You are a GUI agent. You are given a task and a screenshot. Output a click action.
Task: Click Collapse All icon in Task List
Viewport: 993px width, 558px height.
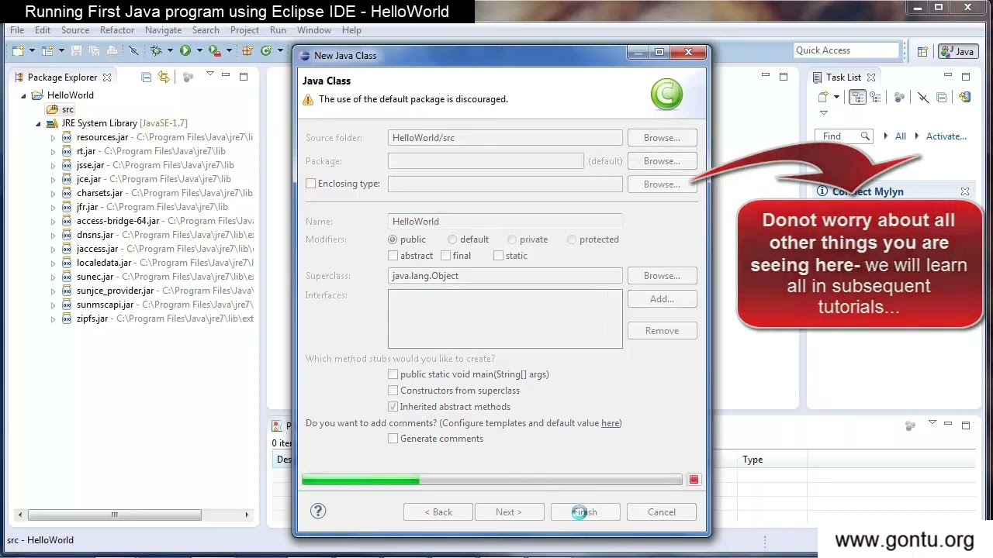tap(942, 97)
